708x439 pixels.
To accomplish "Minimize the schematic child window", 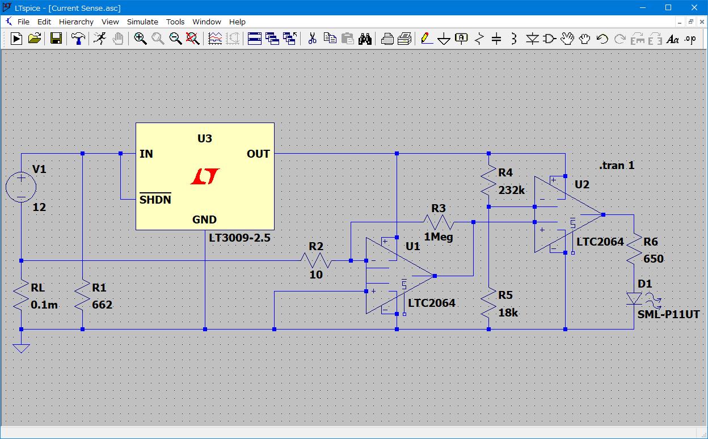I will 680,22.
